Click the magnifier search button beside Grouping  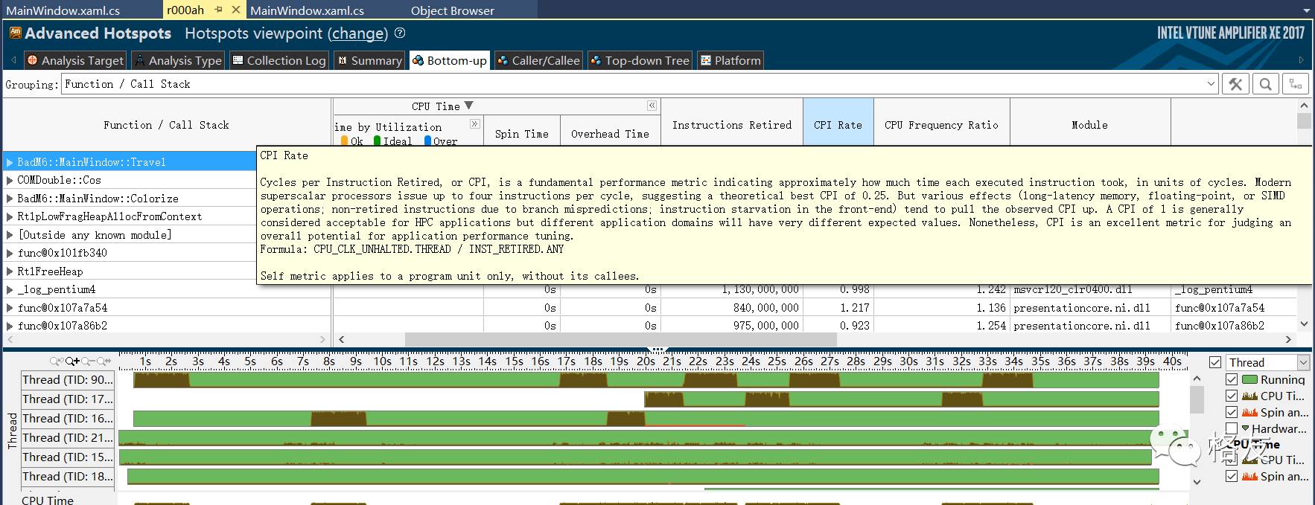tap(1265, 84)
